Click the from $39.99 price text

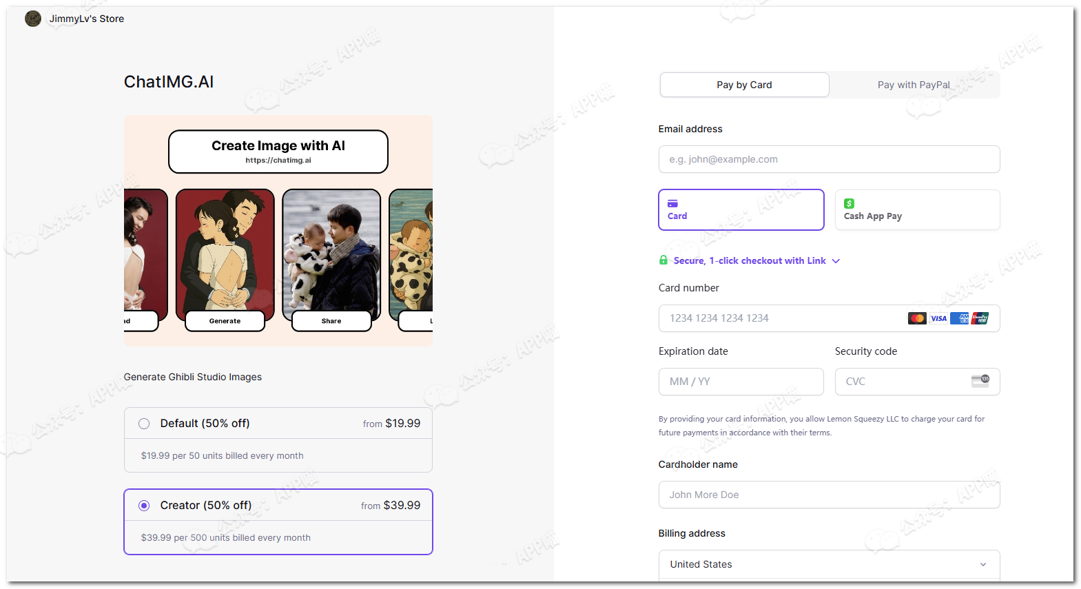pos(391,506)
